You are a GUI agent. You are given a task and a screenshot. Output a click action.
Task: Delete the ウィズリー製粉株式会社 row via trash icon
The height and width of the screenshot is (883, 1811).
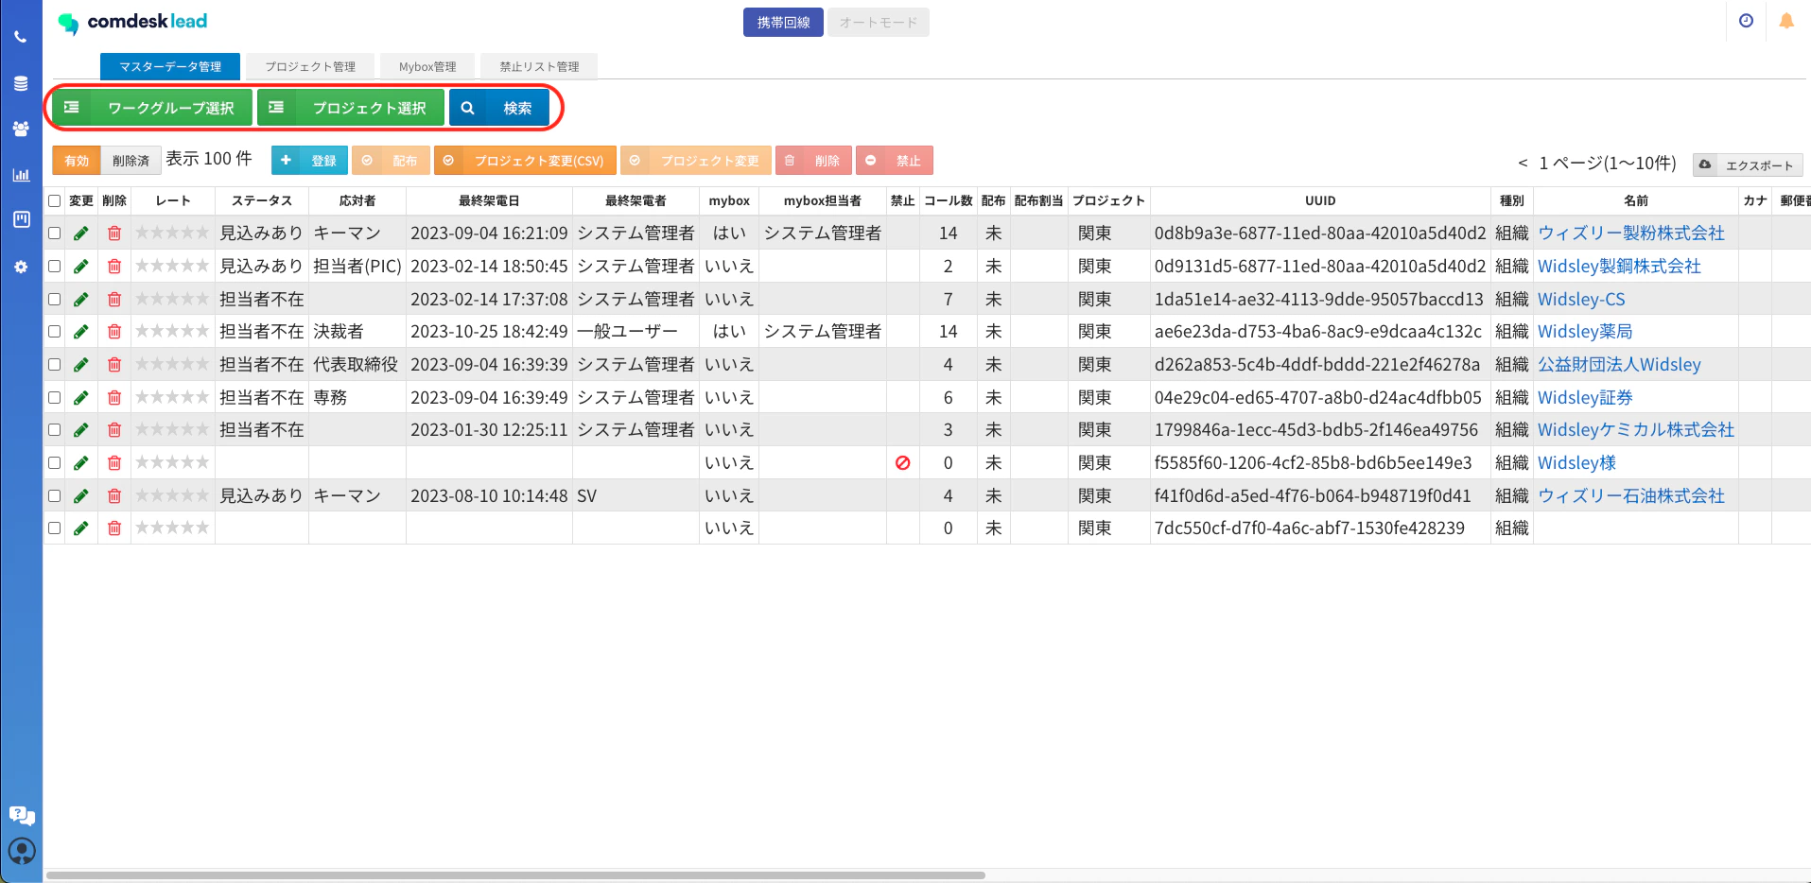[x=114, y=234]
